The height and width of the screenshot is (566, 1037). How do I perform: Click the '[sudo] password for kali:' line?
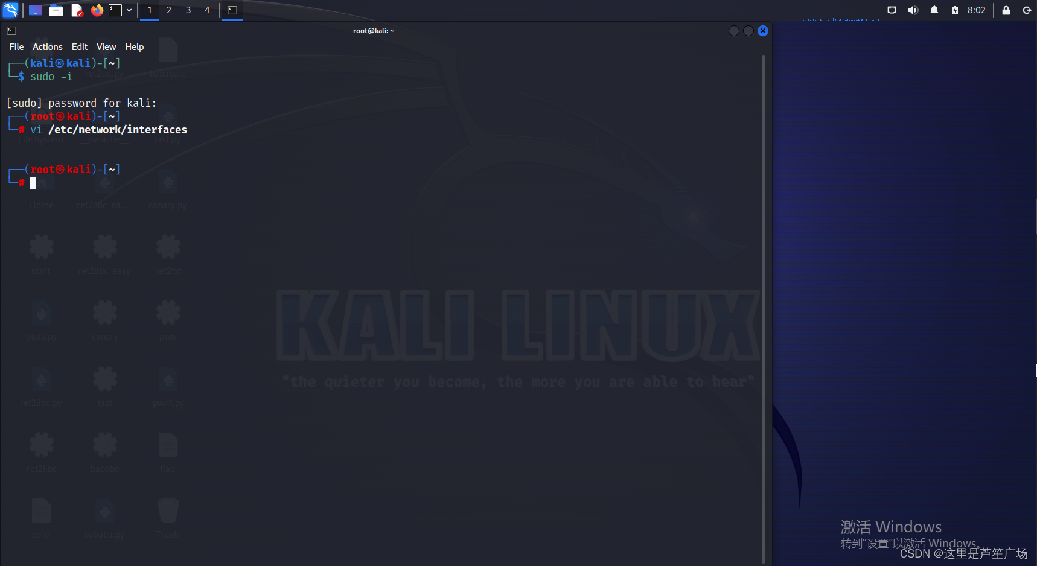click(x=81, y=103)
